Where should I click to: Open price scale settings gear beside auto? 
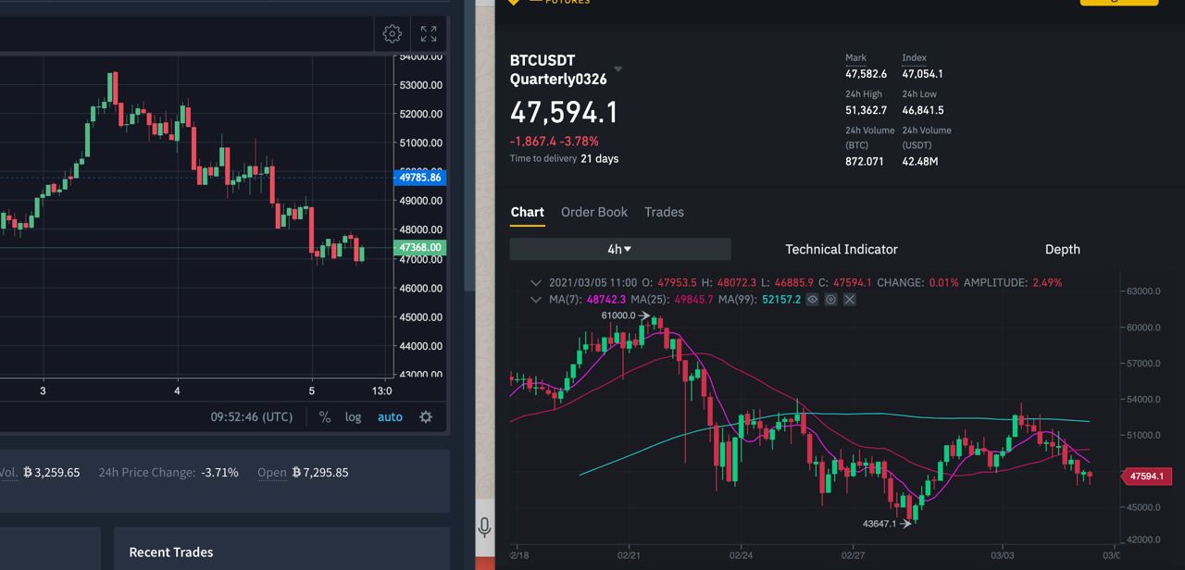point(426,417)
